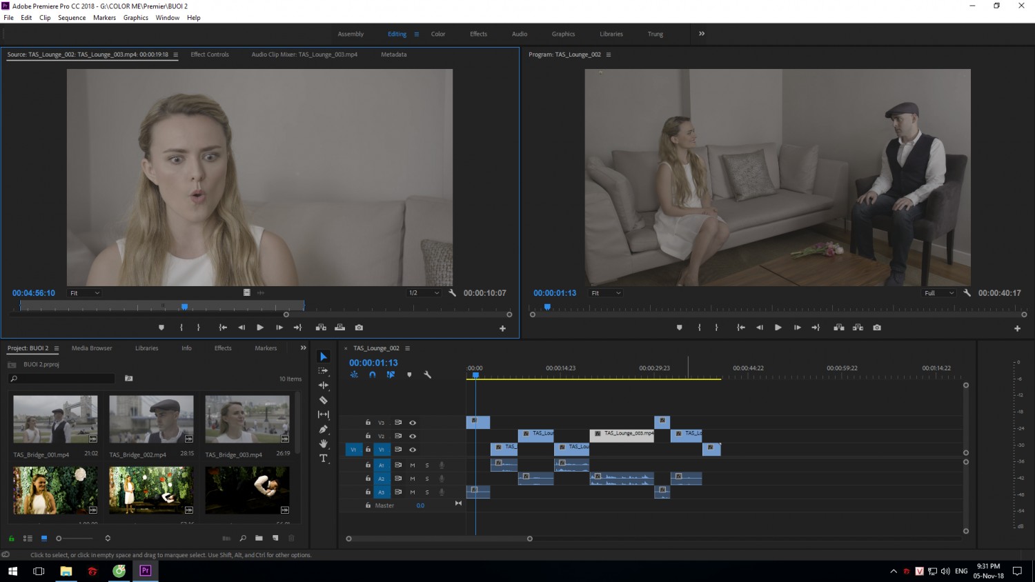Pick the Razor tool
Viewport: 1035px width, 582px height.
click(x=324, y=400)
